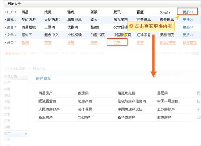201x146 pixels.
Task: Open the 小说阅读 literature link
Action: 75,35
